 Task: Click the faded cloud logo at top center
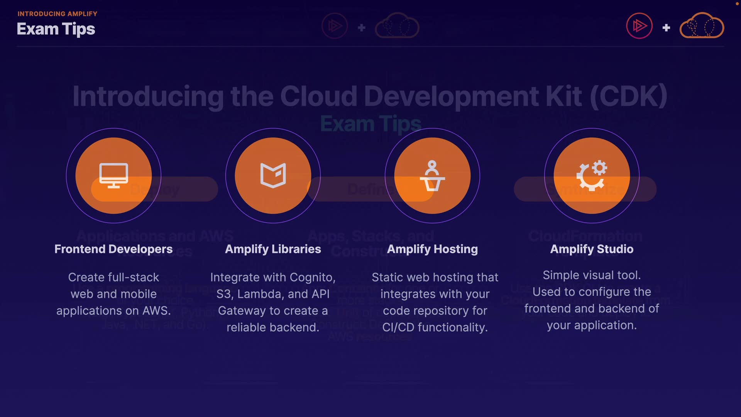pos(397,26)
